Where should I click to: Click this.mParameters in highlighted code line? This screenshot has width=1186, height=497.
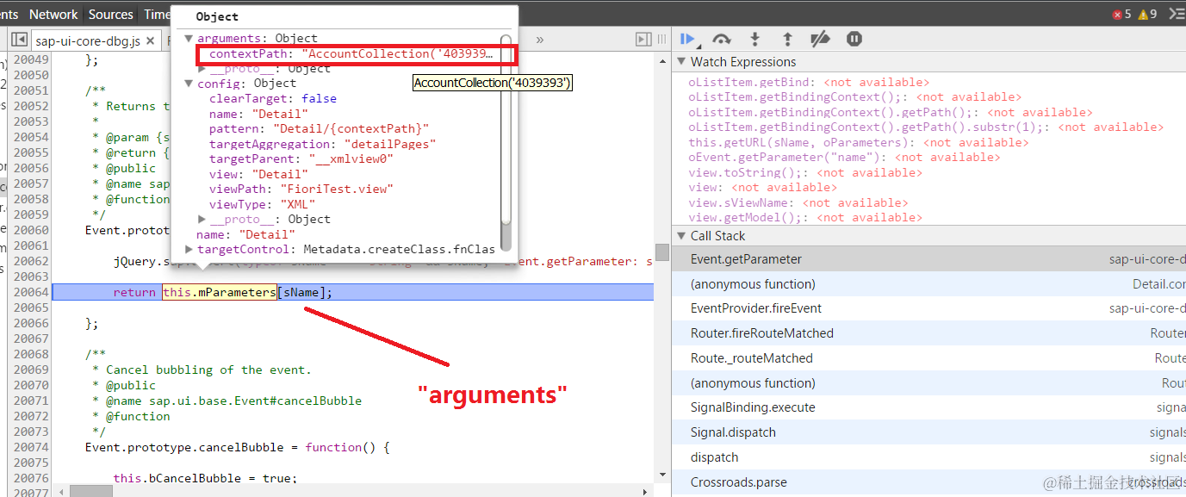pos(220,293)
